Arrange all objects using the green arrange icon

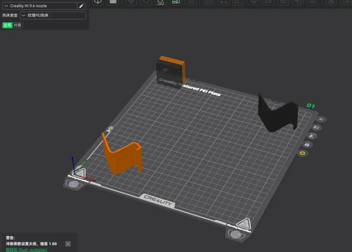click(x=176, y=2)
